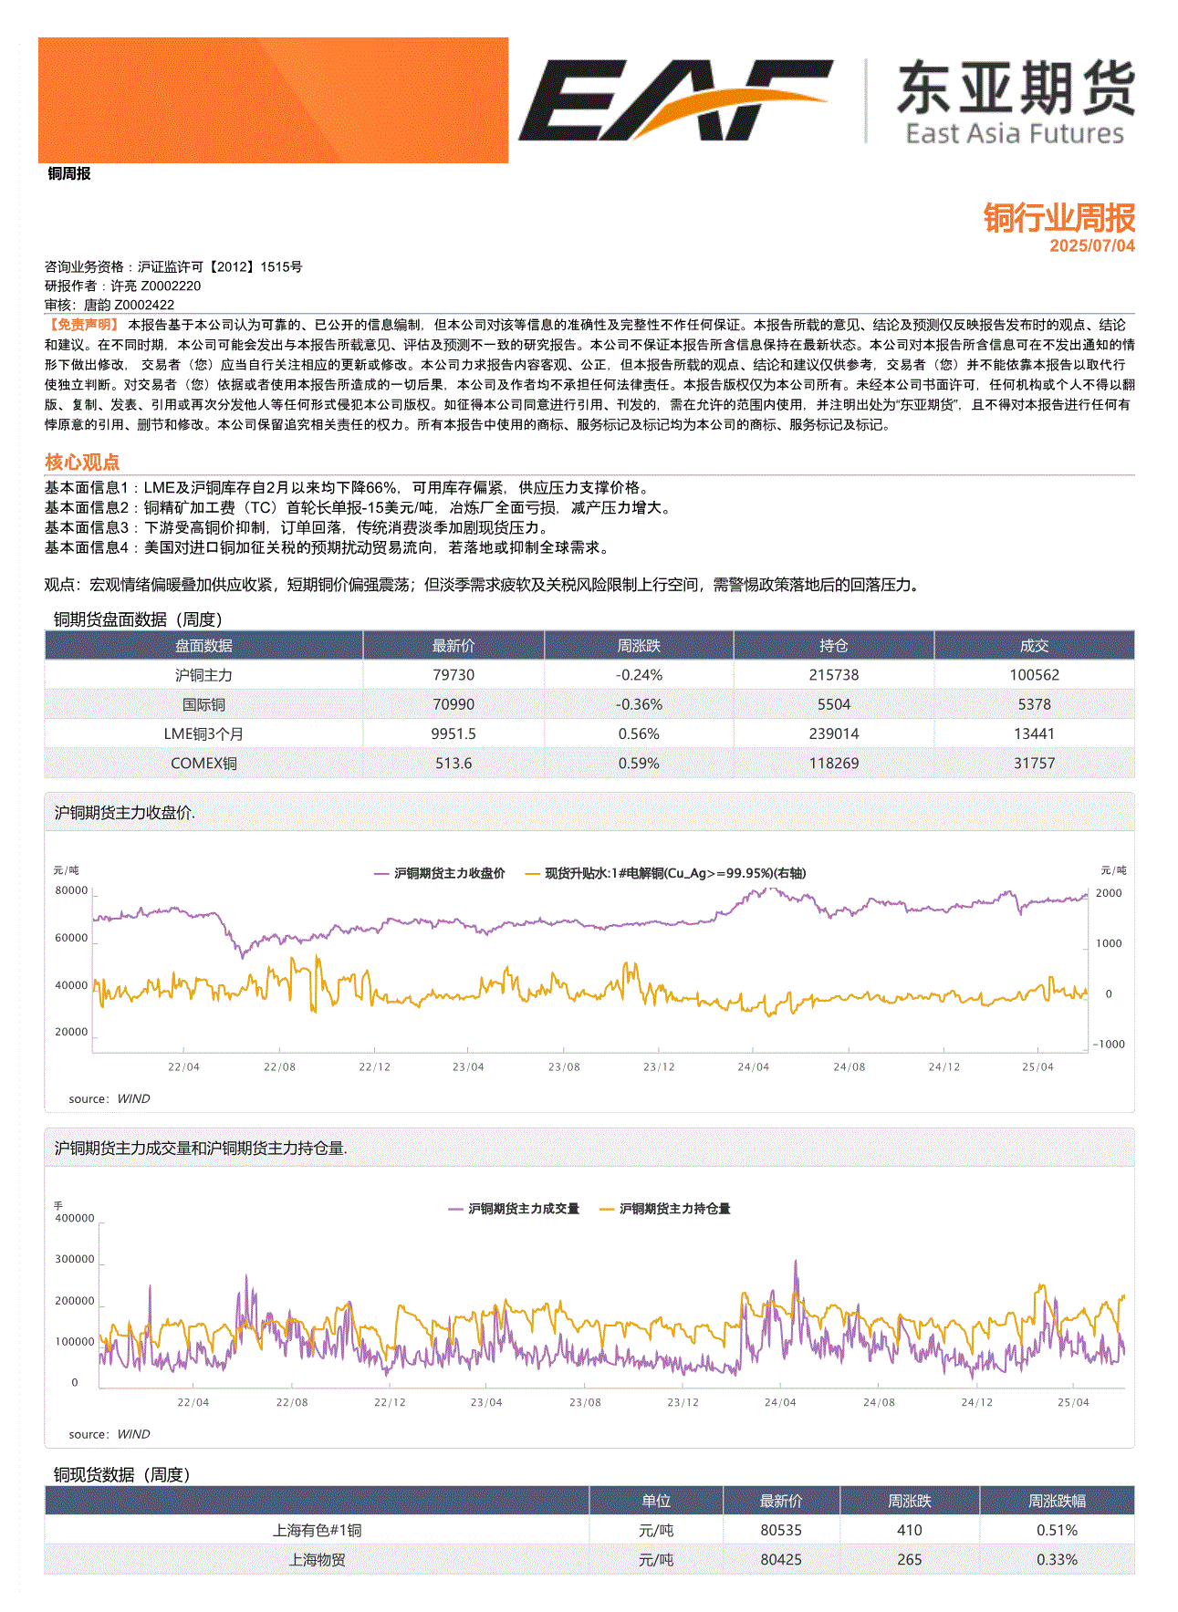Select the 核心观点 section heading
This screenshot has height=1612, width=1178.
coord(82,462)
